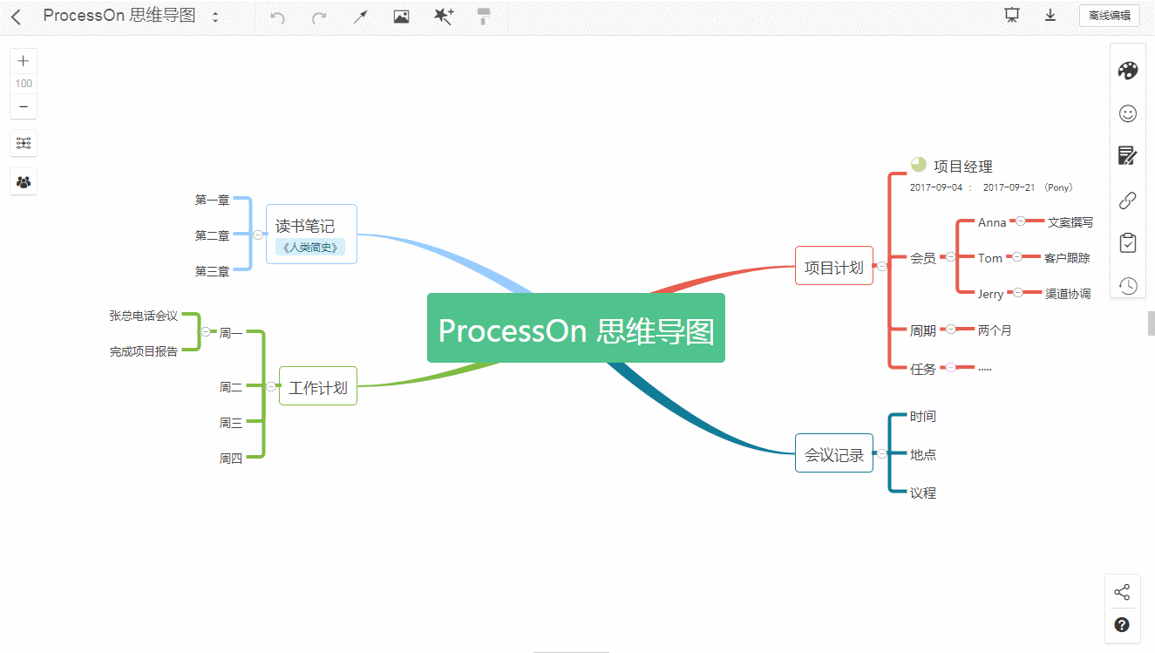The image size is (1155, 653).
Task: Redo the last undone action
Action: tap(319, 17)
